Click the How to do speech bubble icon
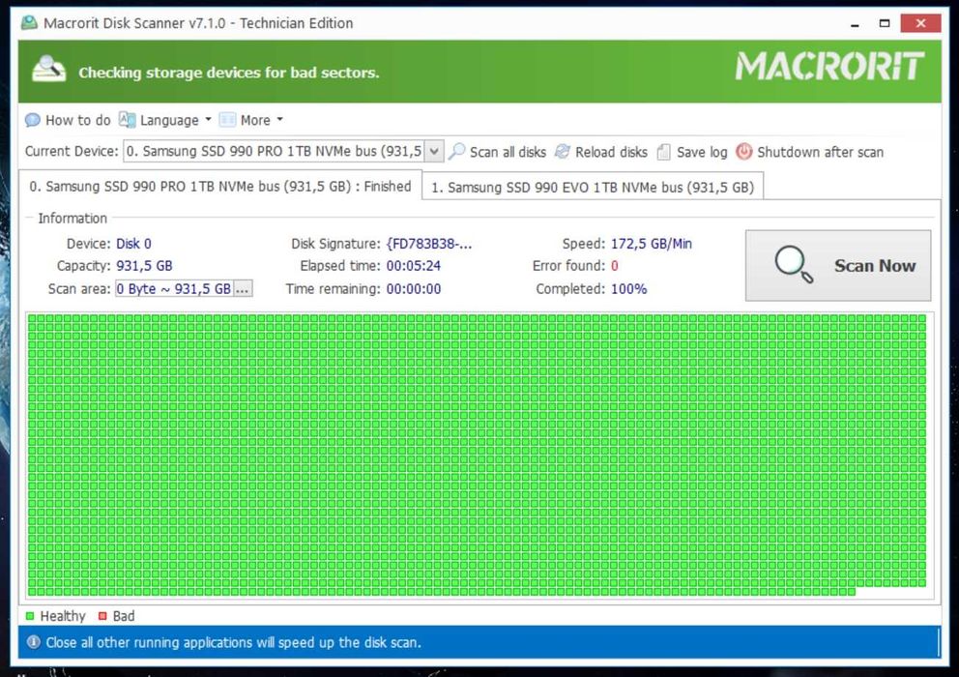The image size is (959, 677). 33,120
